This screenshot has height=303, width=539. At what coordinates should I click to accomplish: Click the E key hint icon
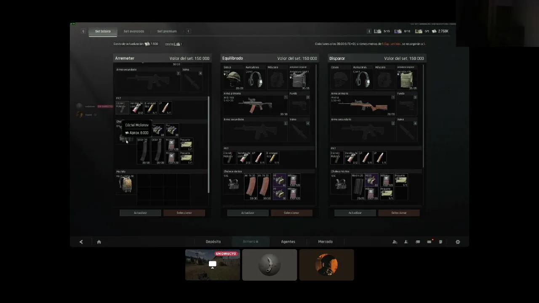pyautogui.click(x=188, y=31)
